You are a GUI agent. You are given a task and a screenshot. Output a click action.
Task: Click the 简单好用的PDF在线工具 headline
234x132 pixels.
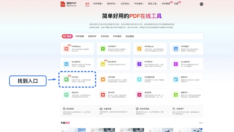click(x=132, y=16)
